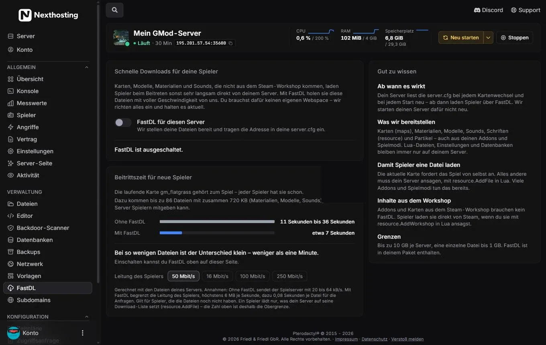Open the Konsole terminal icon
546x345 pixels.
[x=11, y=91]
